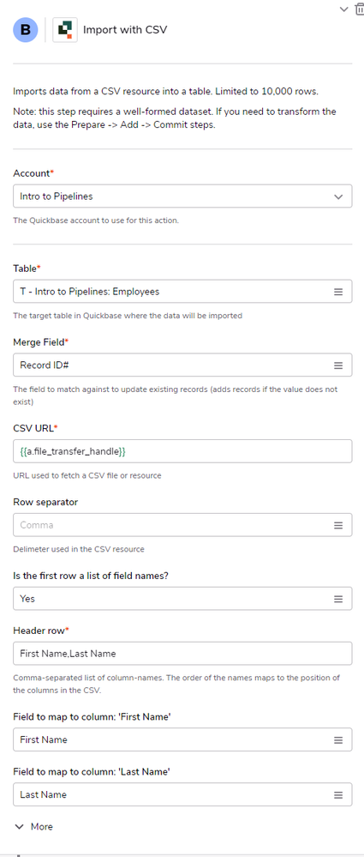Click into the CSV URL input field
The width and height of the screenshot is (364, 857).
pos(182,451)
